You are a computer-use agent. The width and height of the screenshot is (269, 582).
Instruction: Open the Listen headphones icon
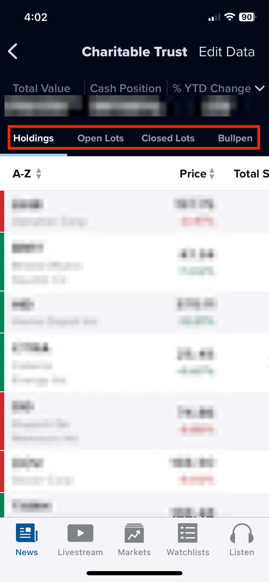[242, 533]
